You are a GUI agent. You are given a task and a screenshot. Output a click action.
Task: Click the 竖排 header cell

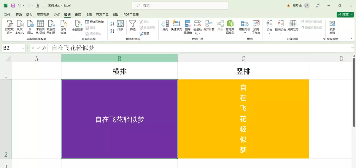coord(243,71)
